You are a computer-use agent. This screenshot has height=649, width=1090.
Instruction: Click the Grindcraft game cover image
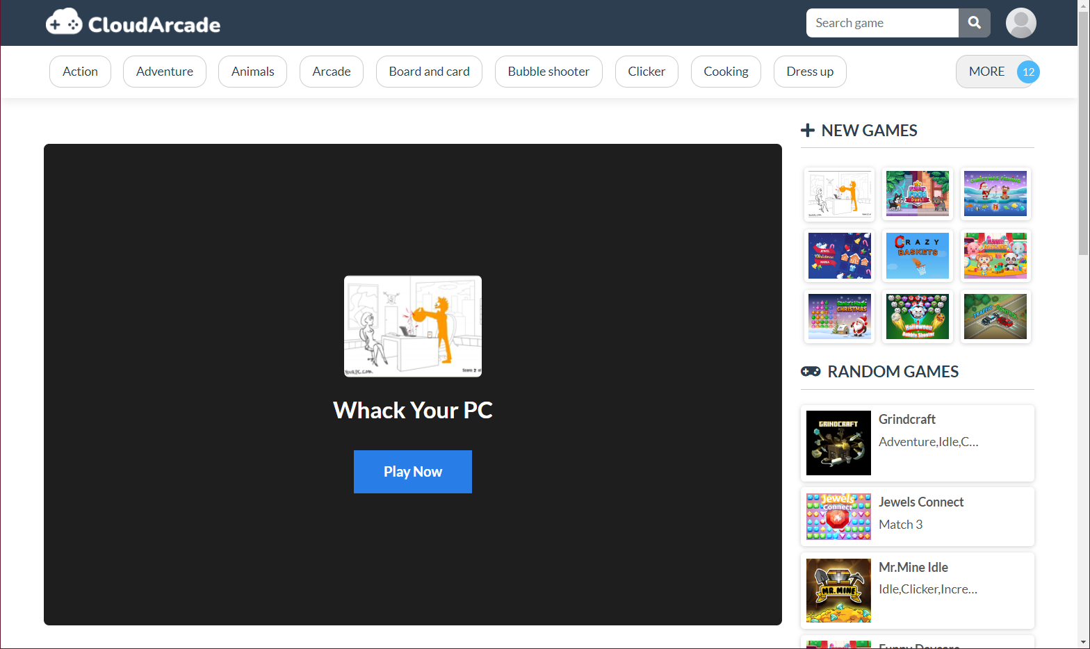coord(838,443)
